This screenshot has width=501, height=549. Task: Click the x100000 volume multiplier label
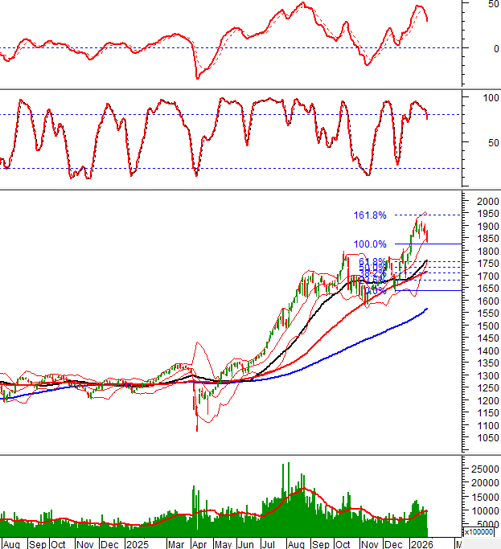[x=483, y=531]
